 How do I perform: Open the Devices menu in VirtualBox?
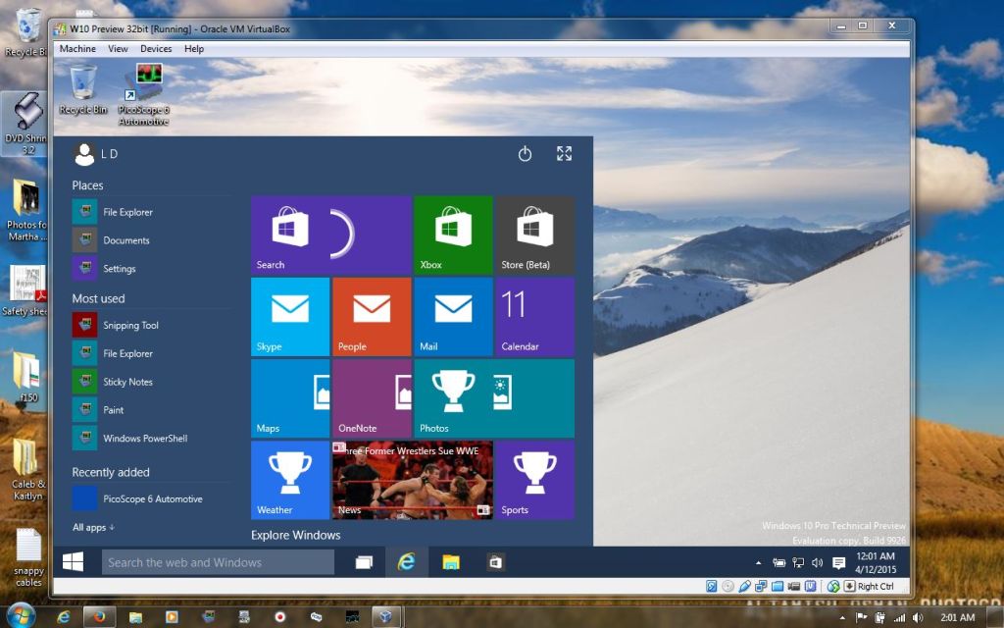point(156,49)
